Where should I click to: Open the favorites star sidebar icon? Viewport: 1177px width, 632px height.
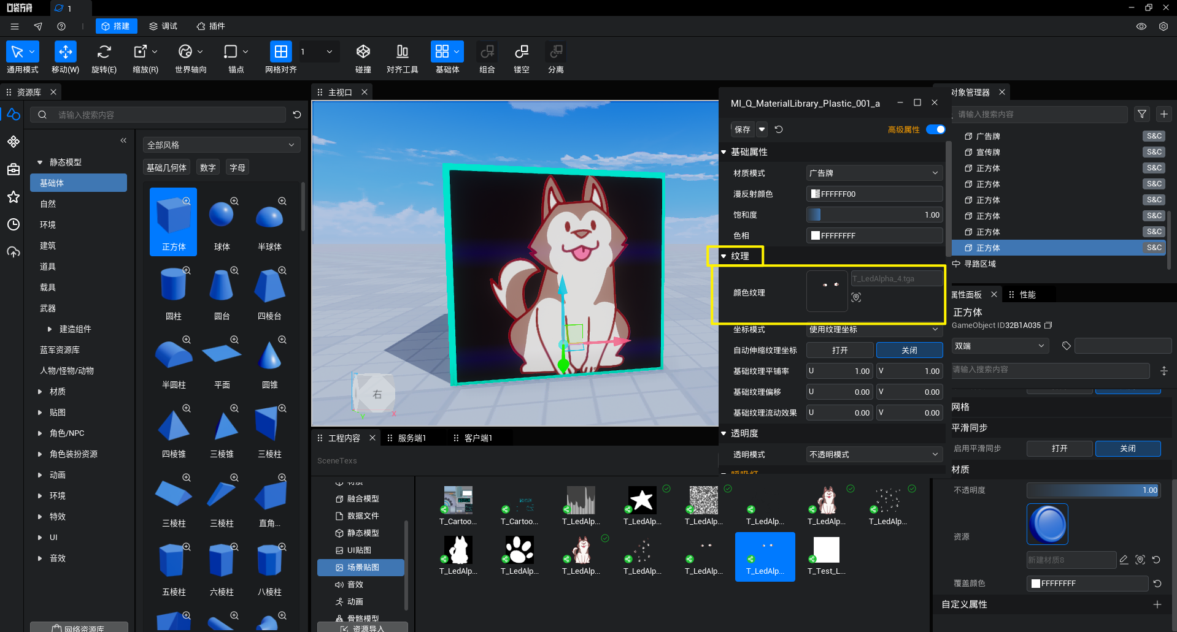14,197
